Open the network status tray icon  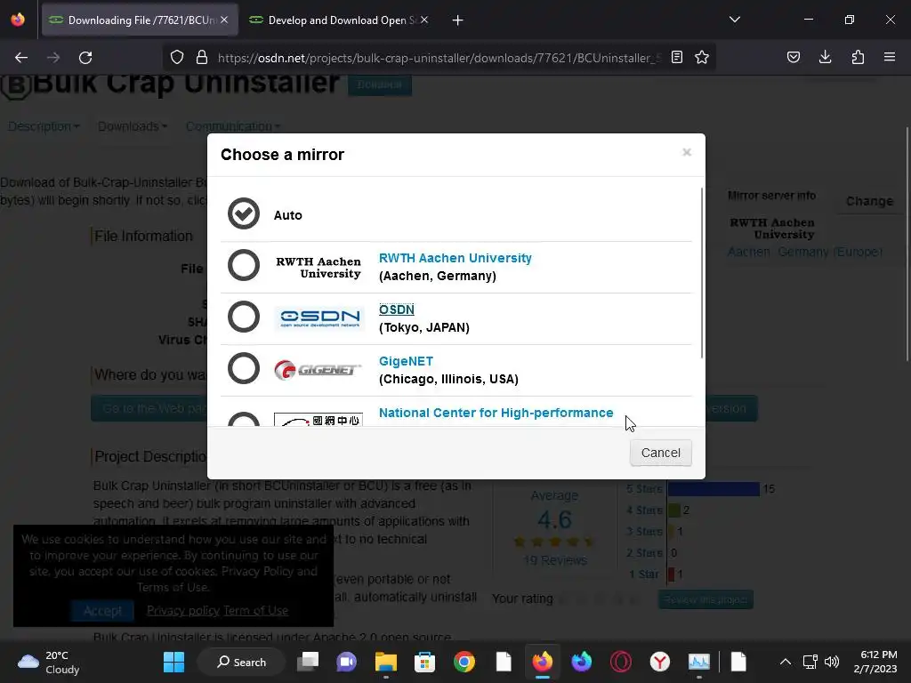click(810, 662)
